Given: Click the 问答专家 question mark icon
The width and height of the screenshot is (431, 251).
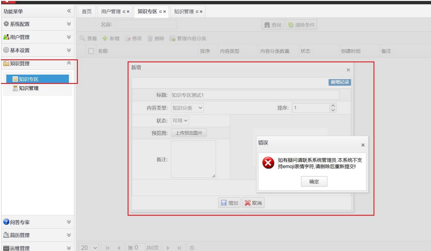Looking at the screenshot, I should [x=6, y=222].
